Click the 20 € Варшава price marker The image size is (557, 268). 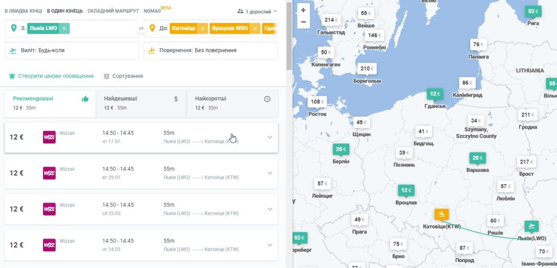pos(478,158)
